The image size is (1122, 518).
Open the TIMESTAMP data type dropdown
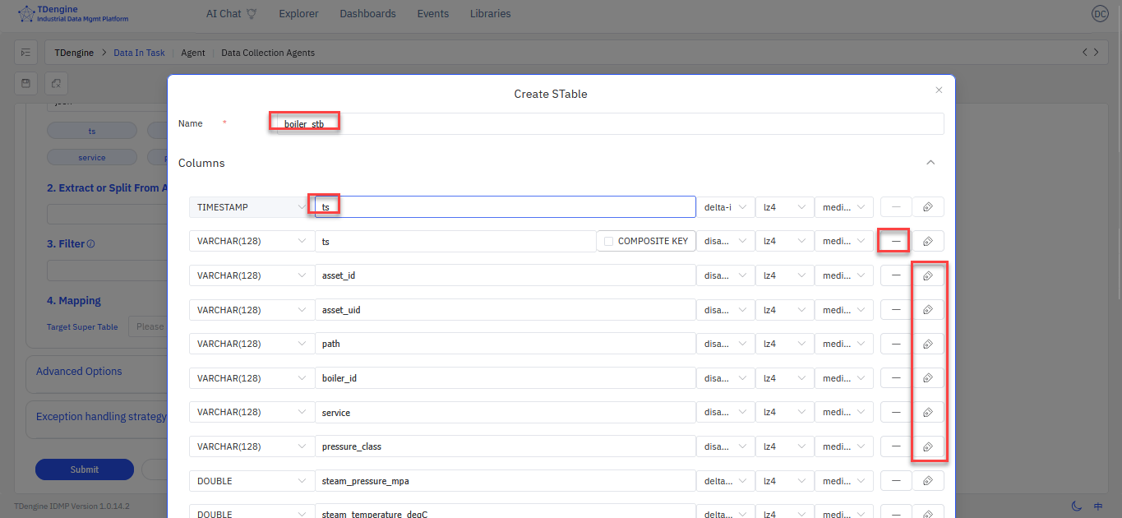[250, 207]
